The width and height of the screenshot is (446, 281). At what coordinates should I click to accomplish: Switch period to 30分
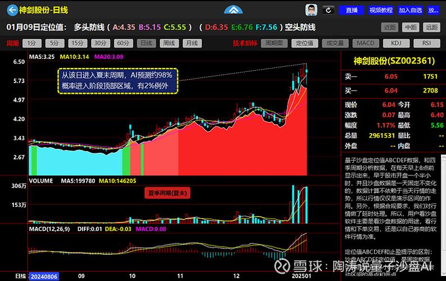click(101, 43)
